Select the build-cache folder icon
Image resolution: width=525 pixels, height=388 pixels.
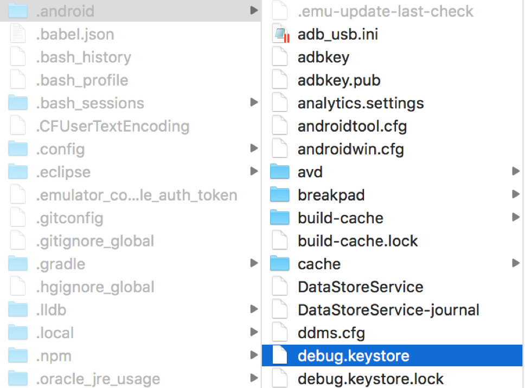click(x=279, y=217)
